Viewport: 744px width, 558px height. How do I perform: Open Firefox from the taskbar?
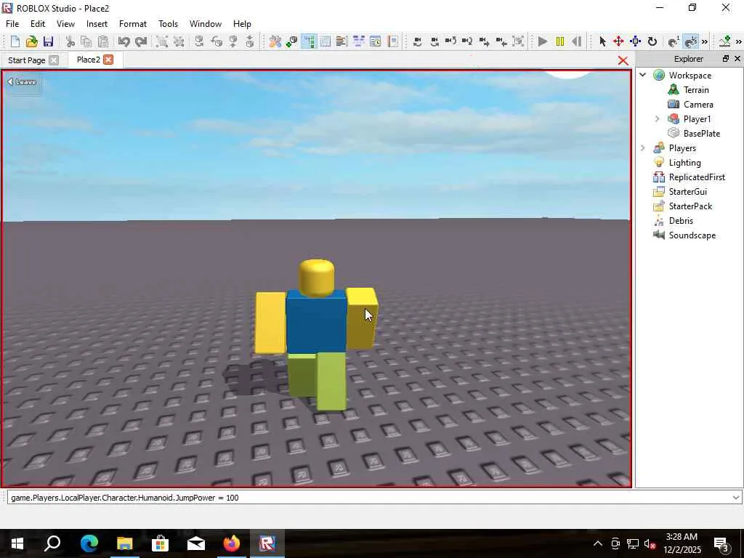point(232,543)
